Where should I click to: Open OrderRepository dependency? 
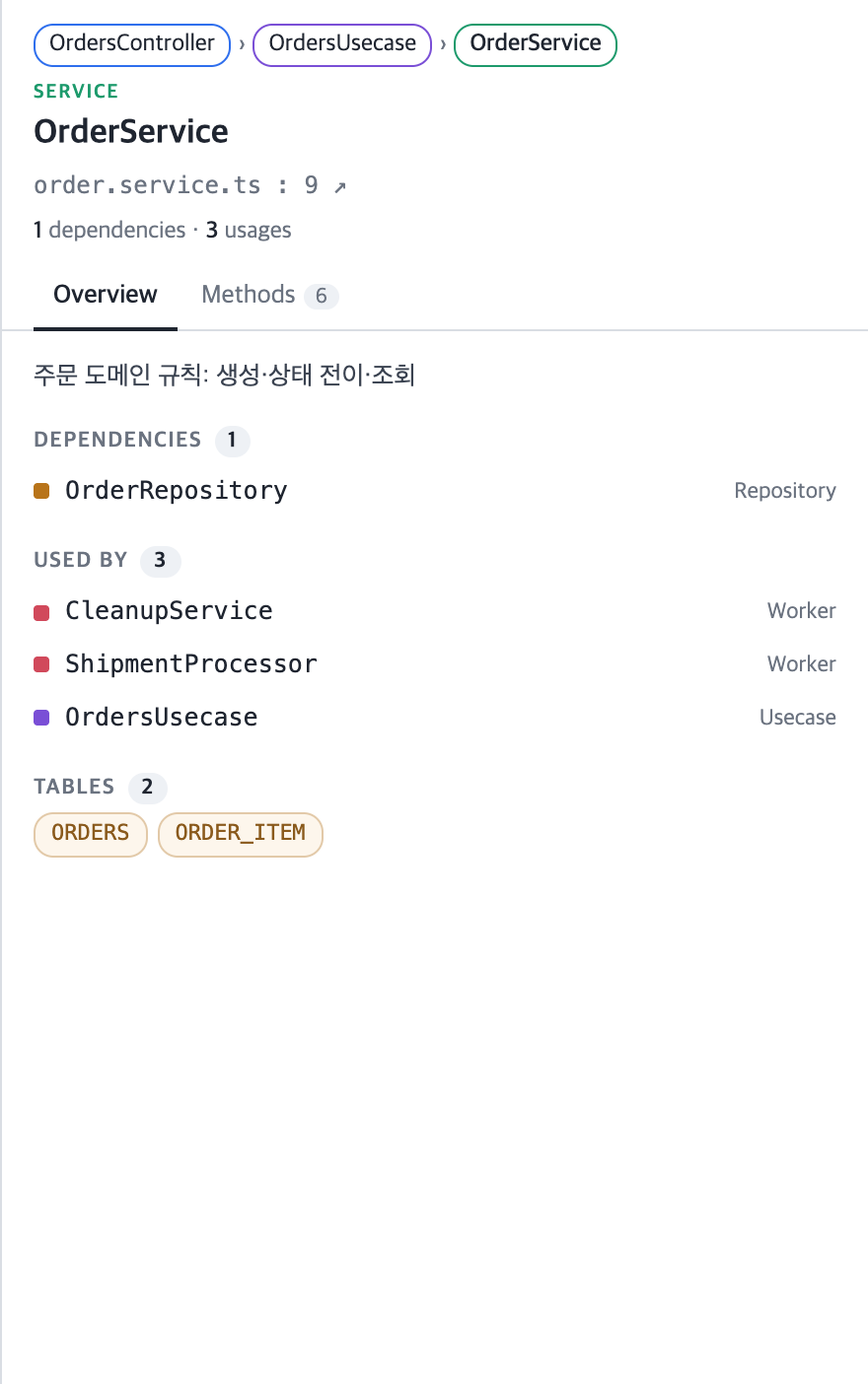point(435,491)
